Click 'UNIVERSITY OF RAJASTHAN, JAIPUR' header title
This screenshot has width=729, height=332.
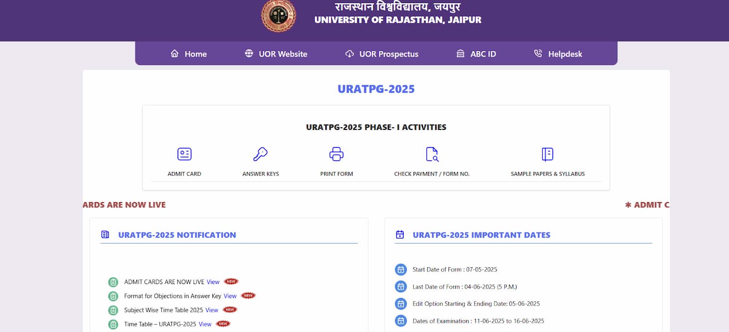(398, 20)
